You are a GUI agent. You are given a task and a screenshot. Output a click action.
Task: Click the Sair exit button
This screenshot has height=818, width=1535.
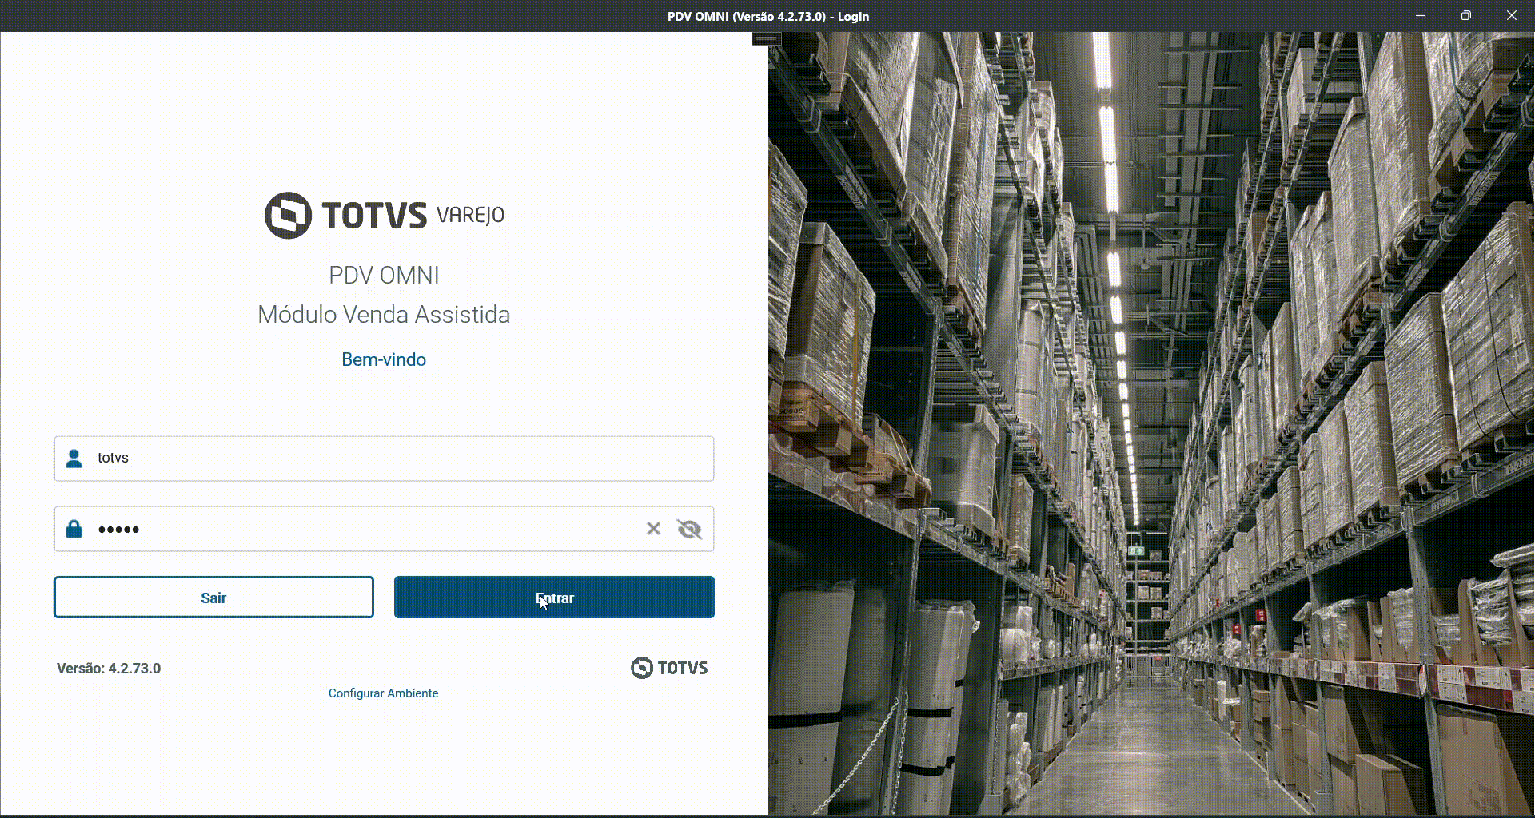[213, 598]
